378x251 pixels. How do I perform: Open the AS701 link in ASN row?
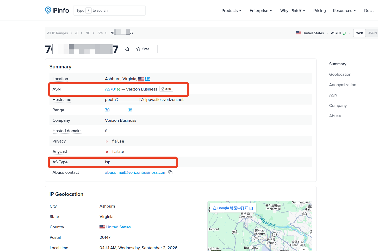coord(110,89)
